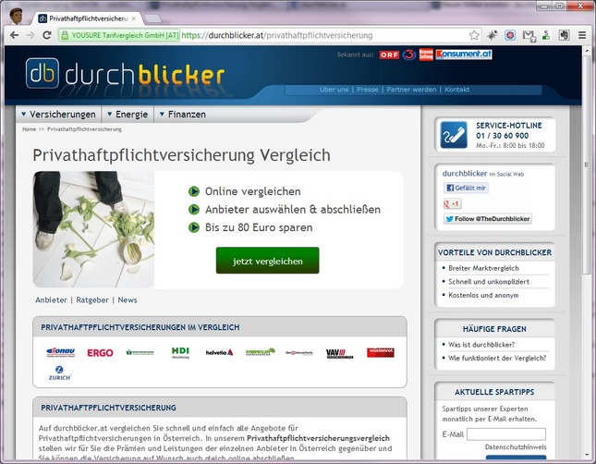Image resolution: width=596 pixels, height=464 pixels.
Task: Click the HDI insurer logo
Action: click(x=180, y=352)
